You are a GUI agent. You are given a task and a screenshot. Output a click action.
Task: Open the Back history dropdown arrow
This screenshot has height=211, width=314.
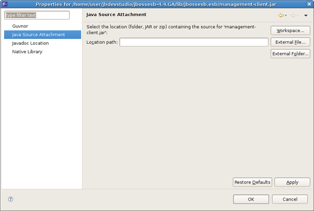point(285,16)
